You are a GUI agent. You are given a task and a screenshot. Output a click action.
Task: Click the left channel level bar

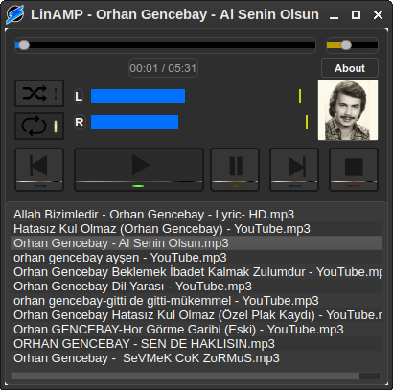point(138,97)
